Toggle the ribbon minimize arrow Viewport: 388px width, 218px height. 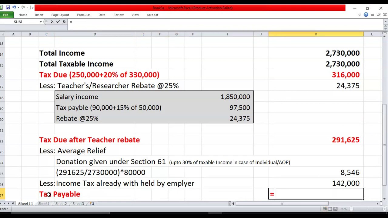(360, 15)
